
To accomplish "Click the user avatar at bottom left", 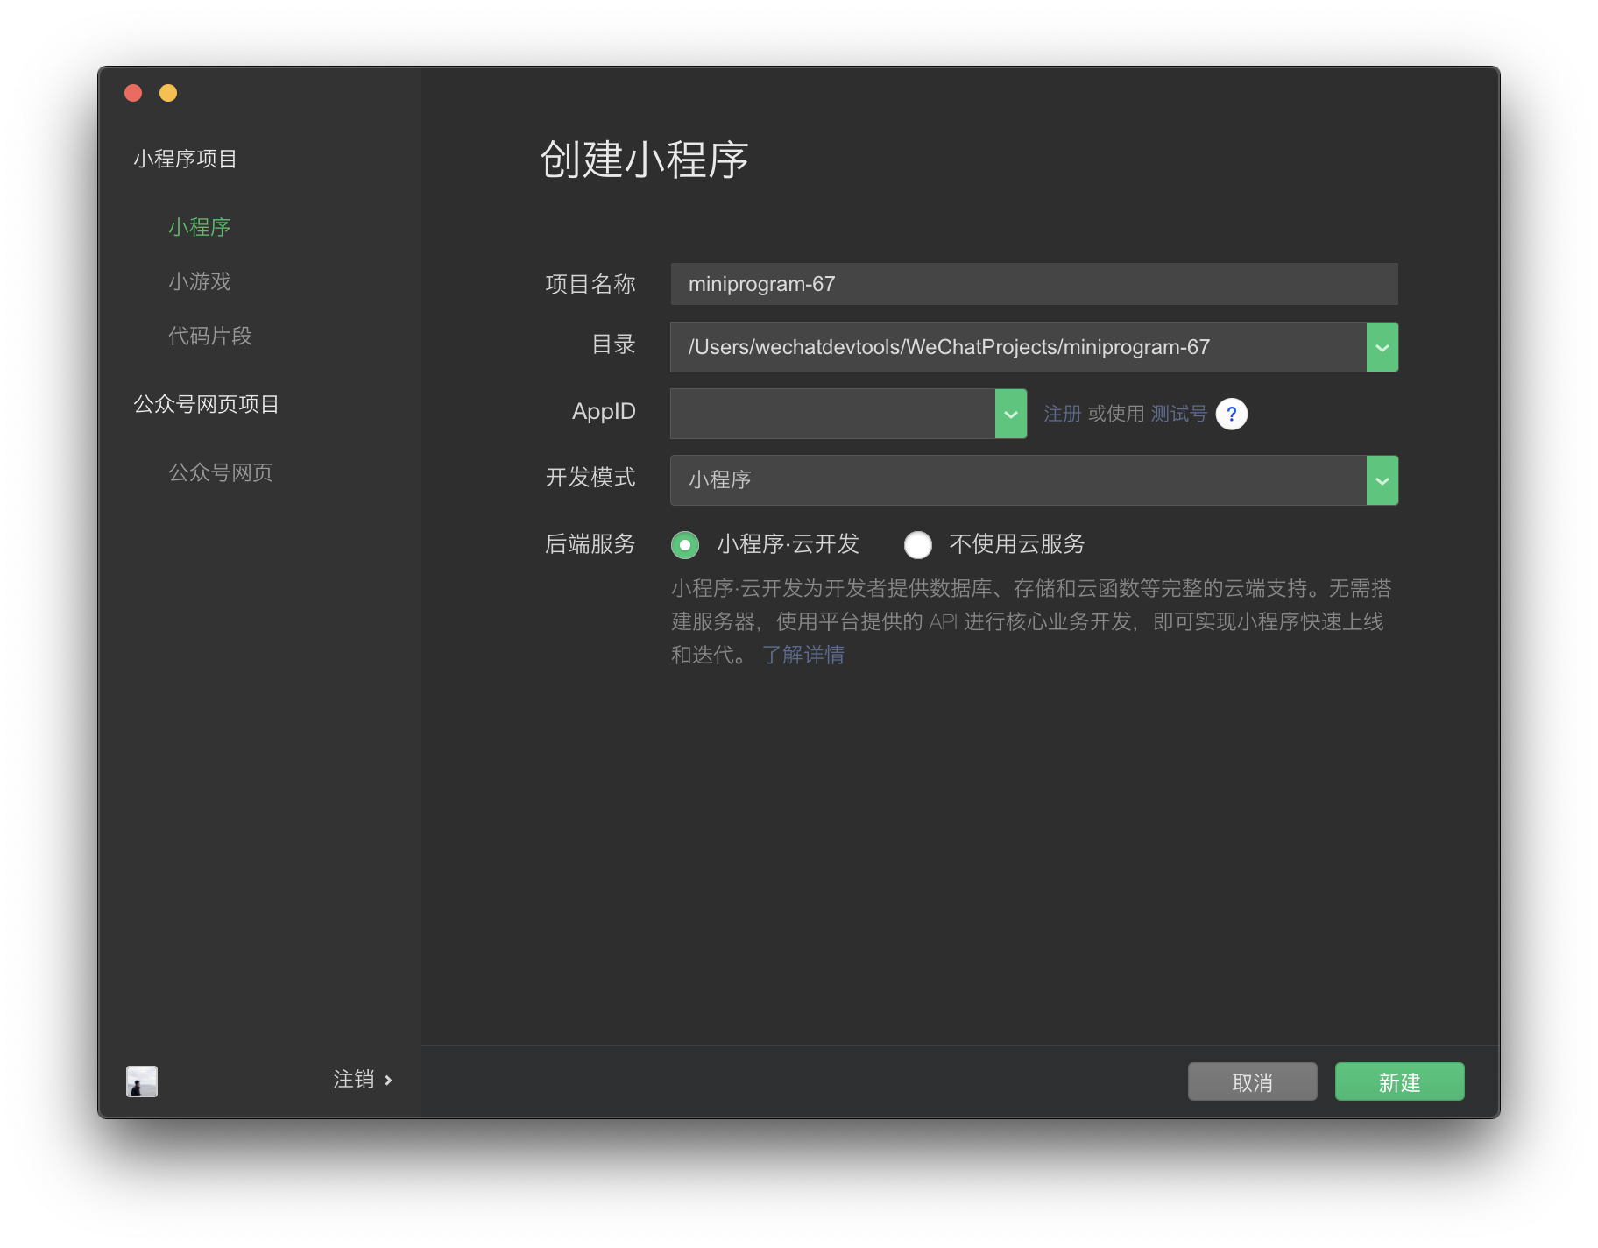I will click(141, 1081).
